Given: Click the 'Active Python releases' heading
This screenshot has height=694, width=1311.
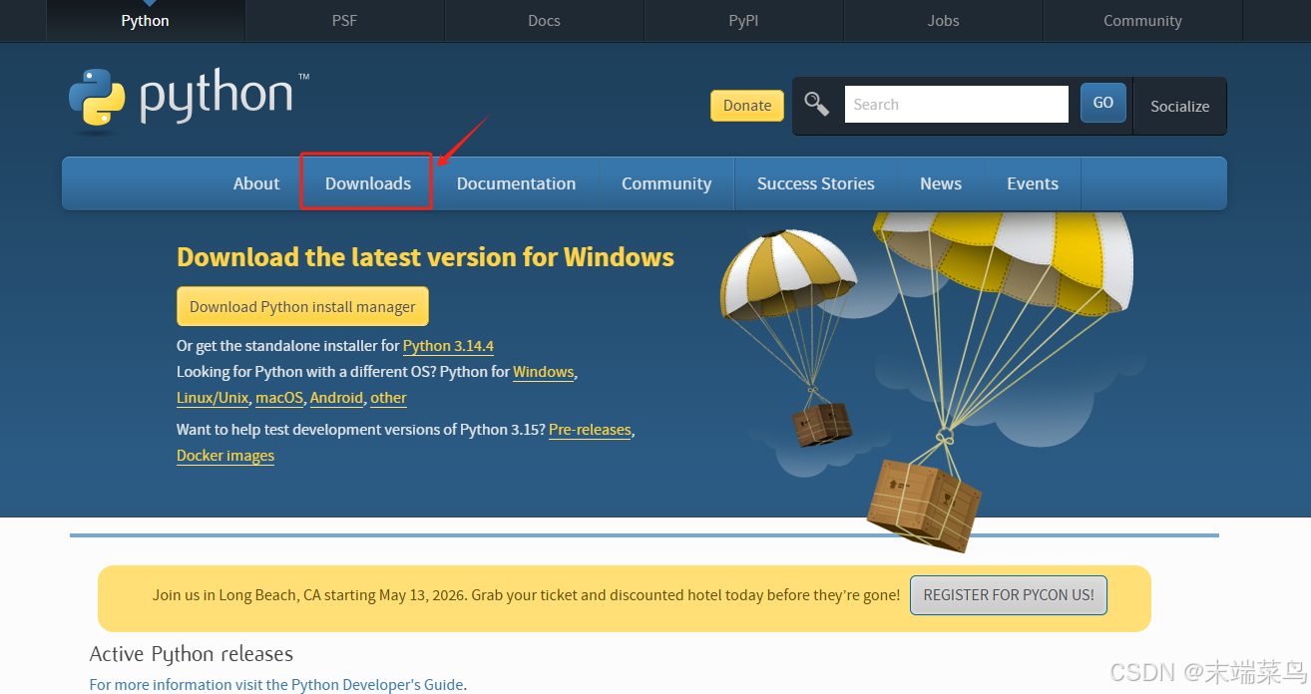Looking at the screenshot, I should click(192, 654).
